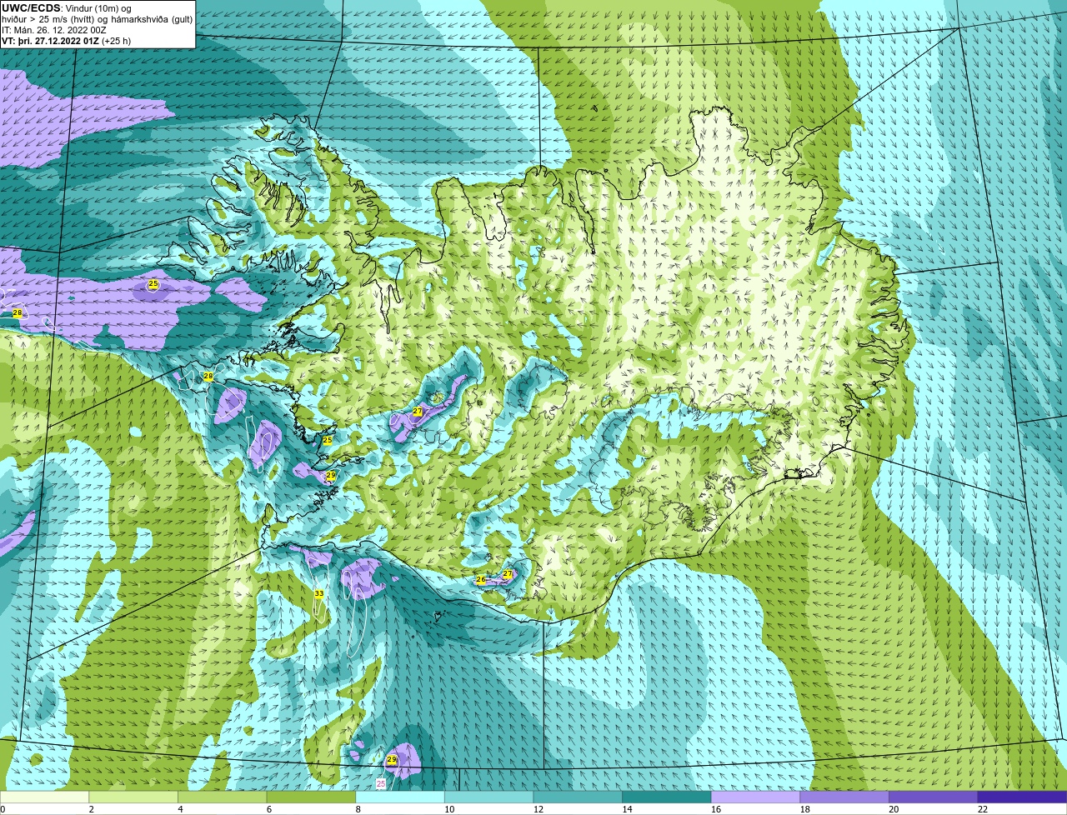Viewport: 1067px width, 815px height.
Task: Click the '0' scale label
Action: click(x=3, y=809)
